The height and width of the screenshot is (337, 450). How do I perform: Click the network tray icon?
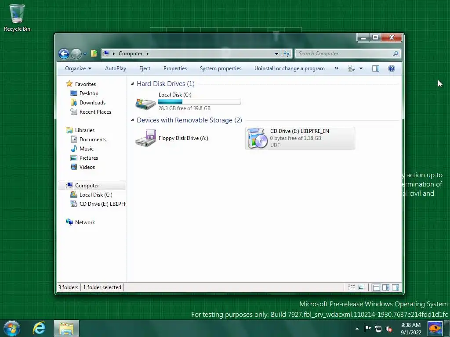[378, 329]
